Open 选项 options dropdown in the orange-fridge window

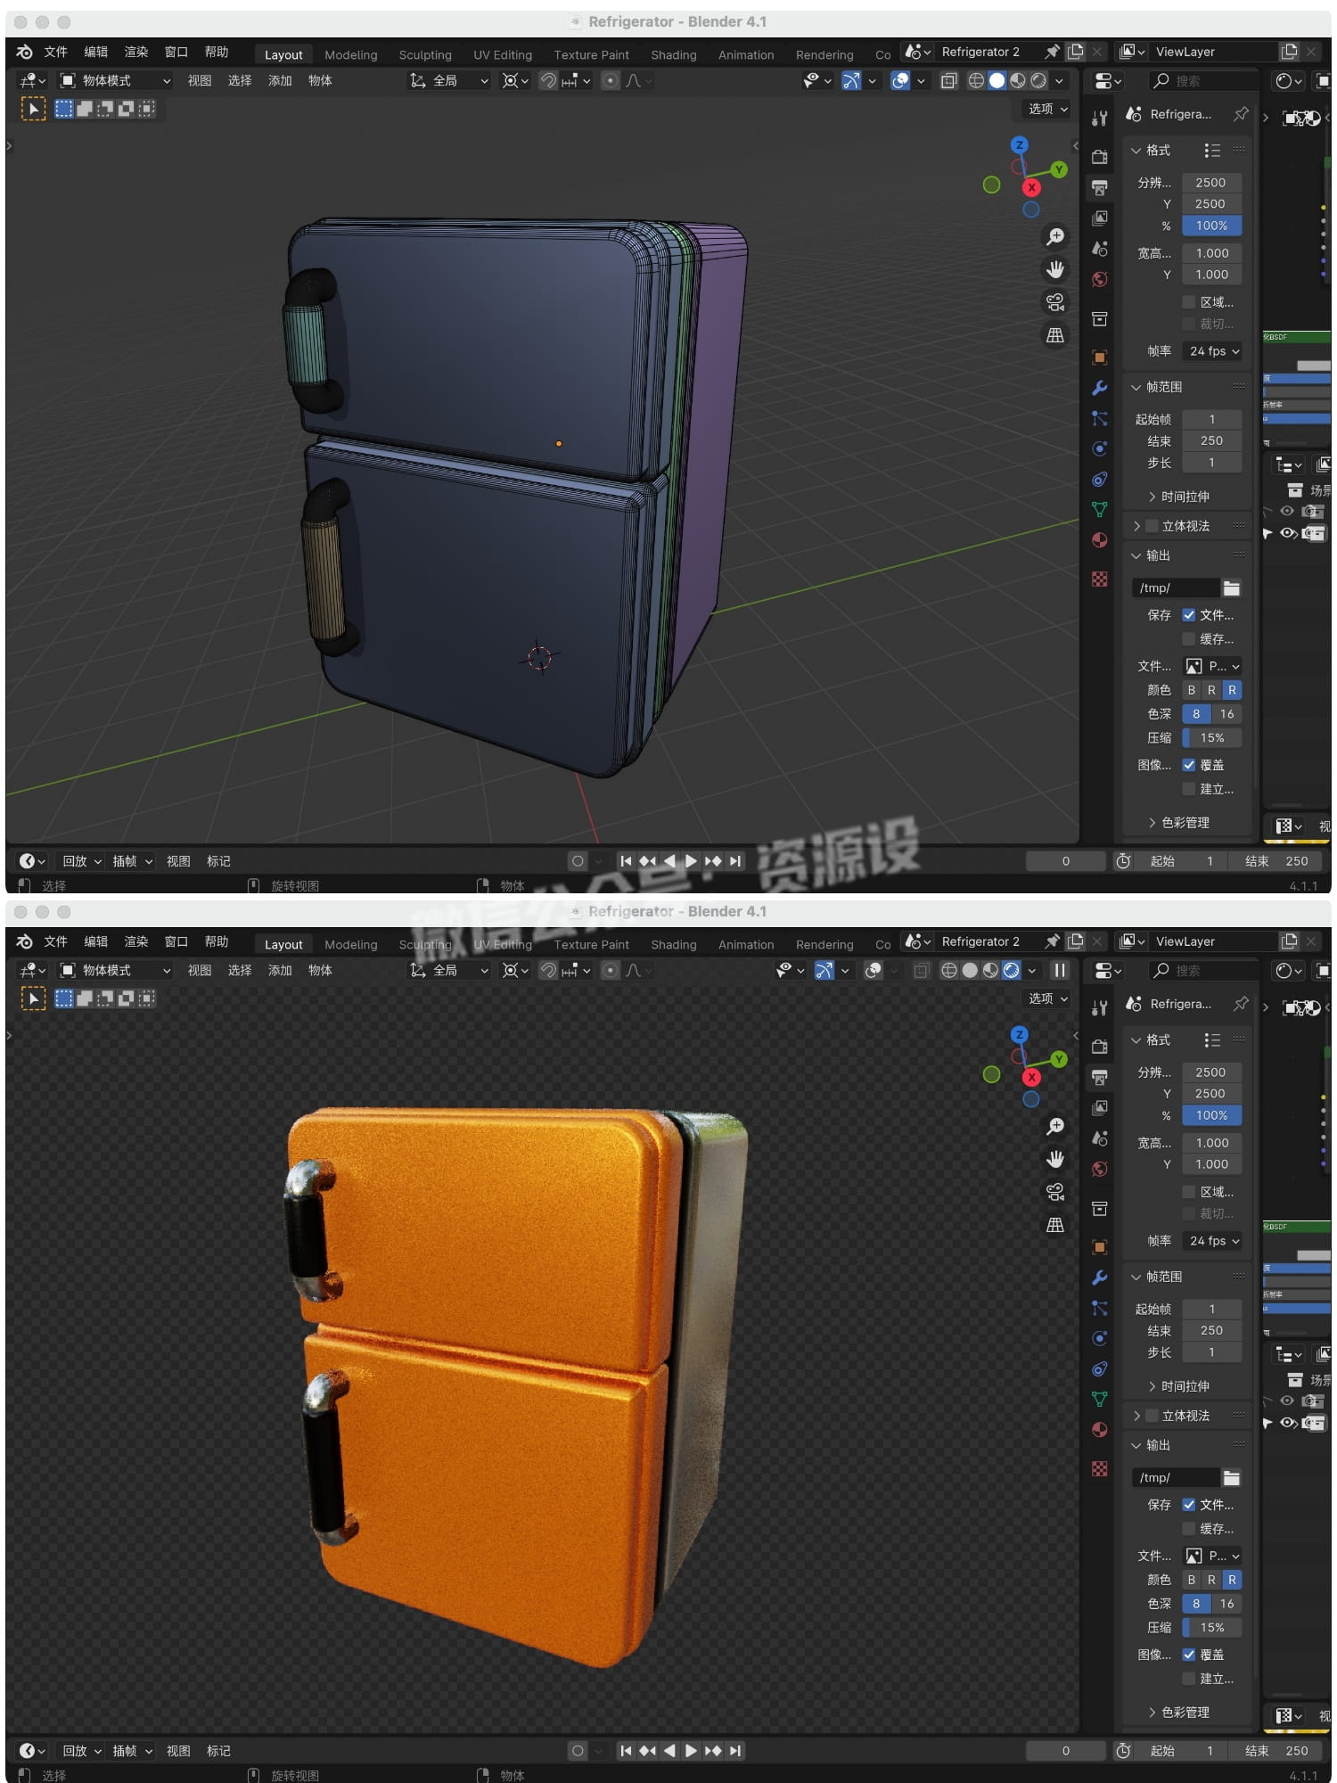point(1047,998)
